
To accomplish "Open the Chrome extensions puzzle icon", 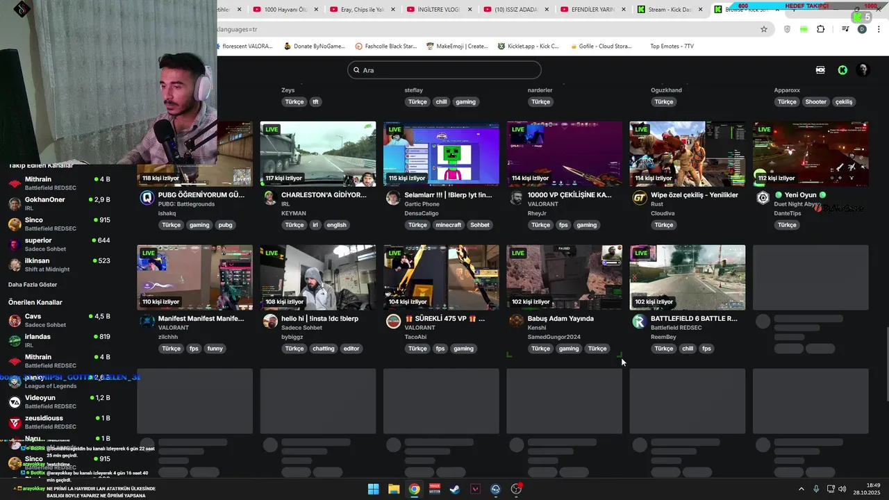I will [821, 29].
